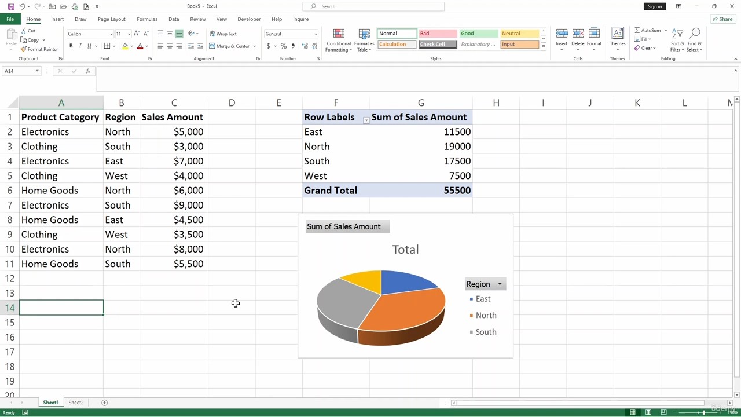Click the Format Cells ribbon icon

pos(594,34)
